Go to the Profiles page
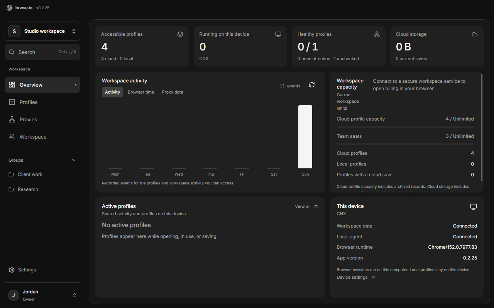This screenshot has width=494, height=308. tap(42, 102)
